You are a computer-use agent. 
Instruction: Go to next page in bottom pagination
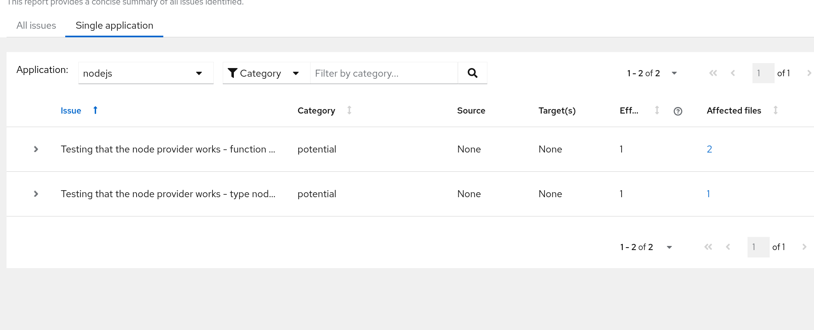tap(804, 247)
